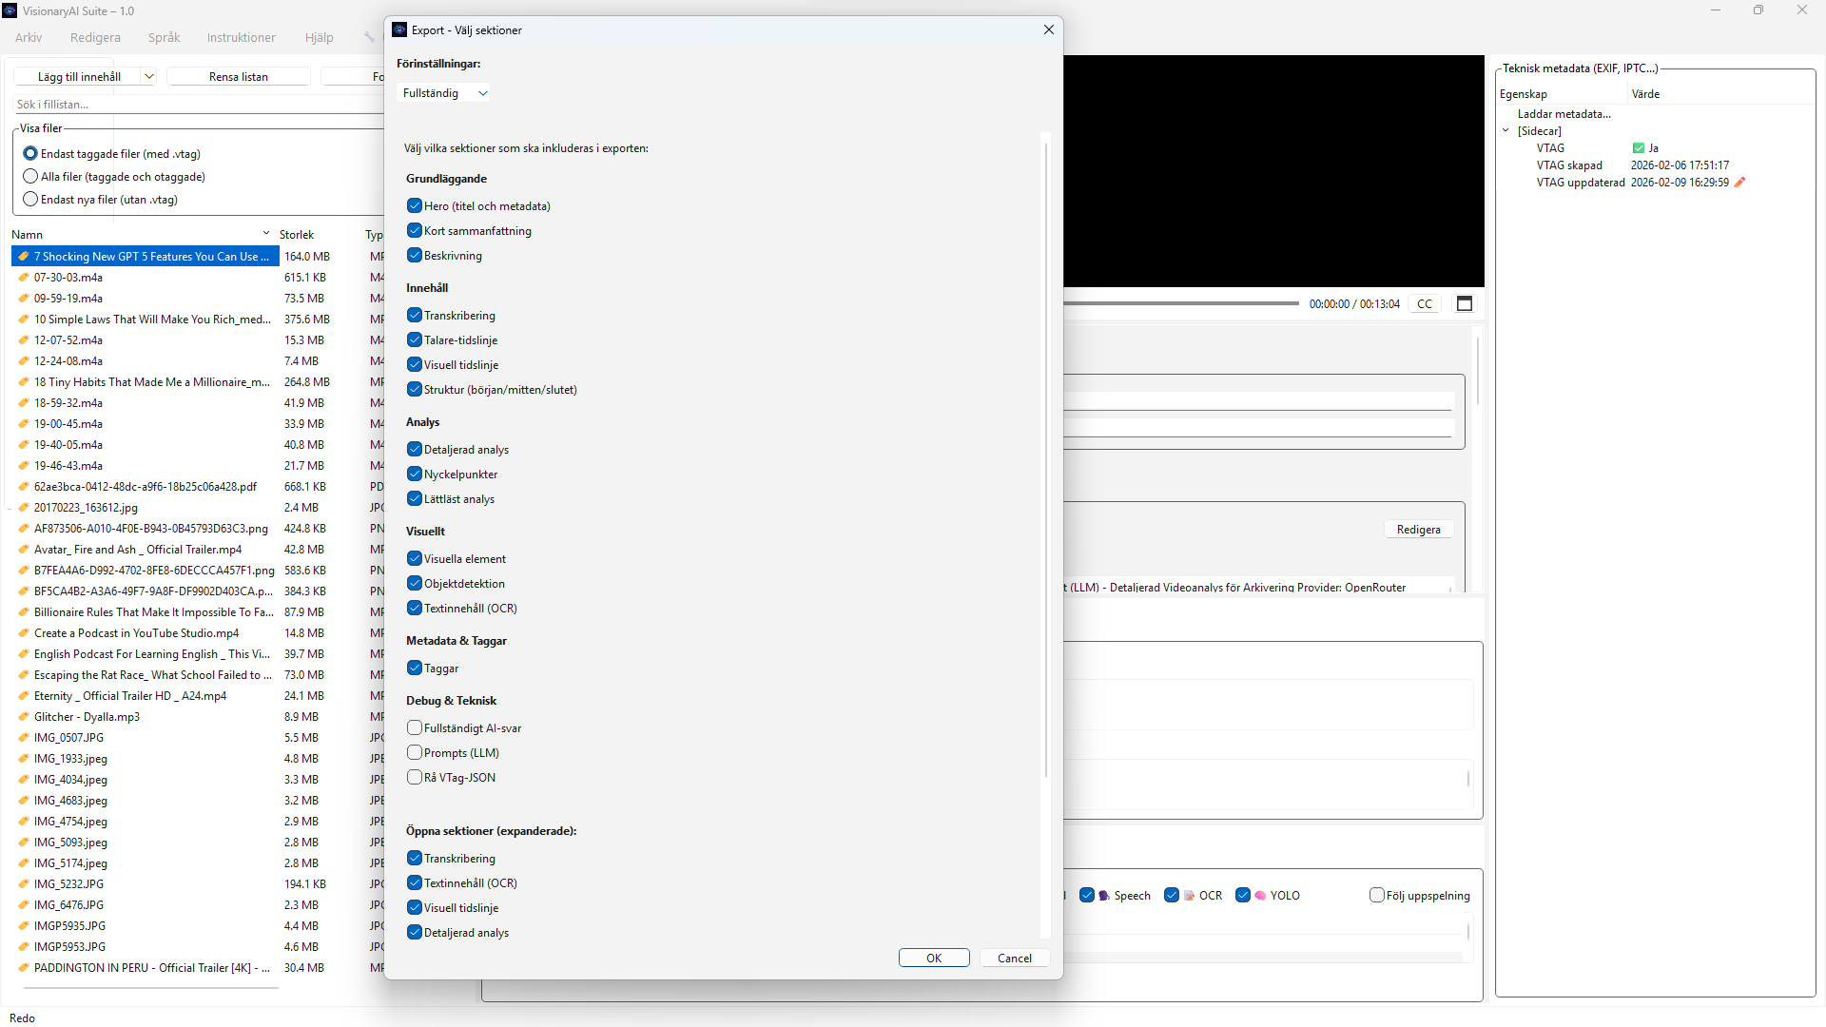
Task: Click the OCR document icon
Action: click(1189, 896)
